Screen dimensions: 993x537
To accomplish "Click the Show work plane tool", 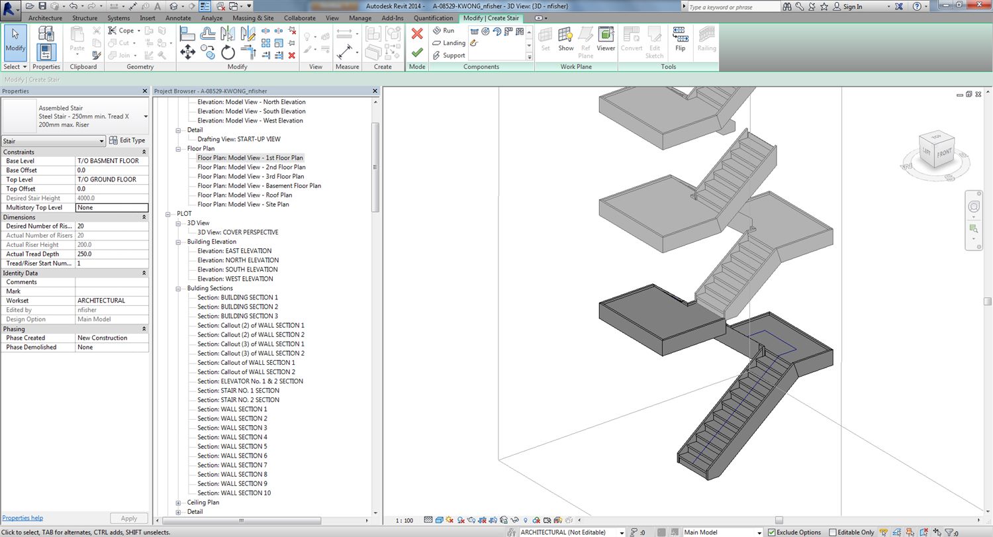I will 566,40.
